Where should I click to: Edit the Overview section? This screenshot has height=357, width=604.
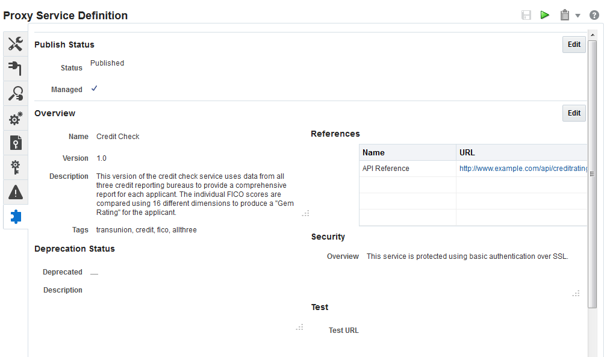pyautogui.click(x=573, y=113)
